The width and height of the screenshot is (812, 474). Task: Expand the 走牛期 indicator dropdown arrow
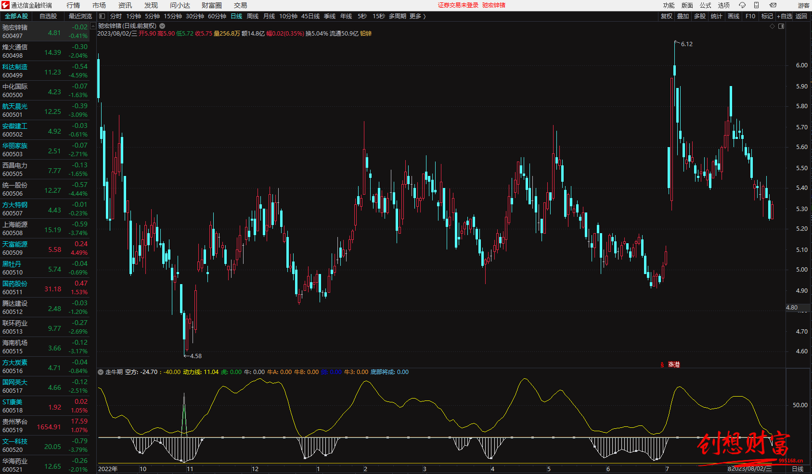click(101, 372)
